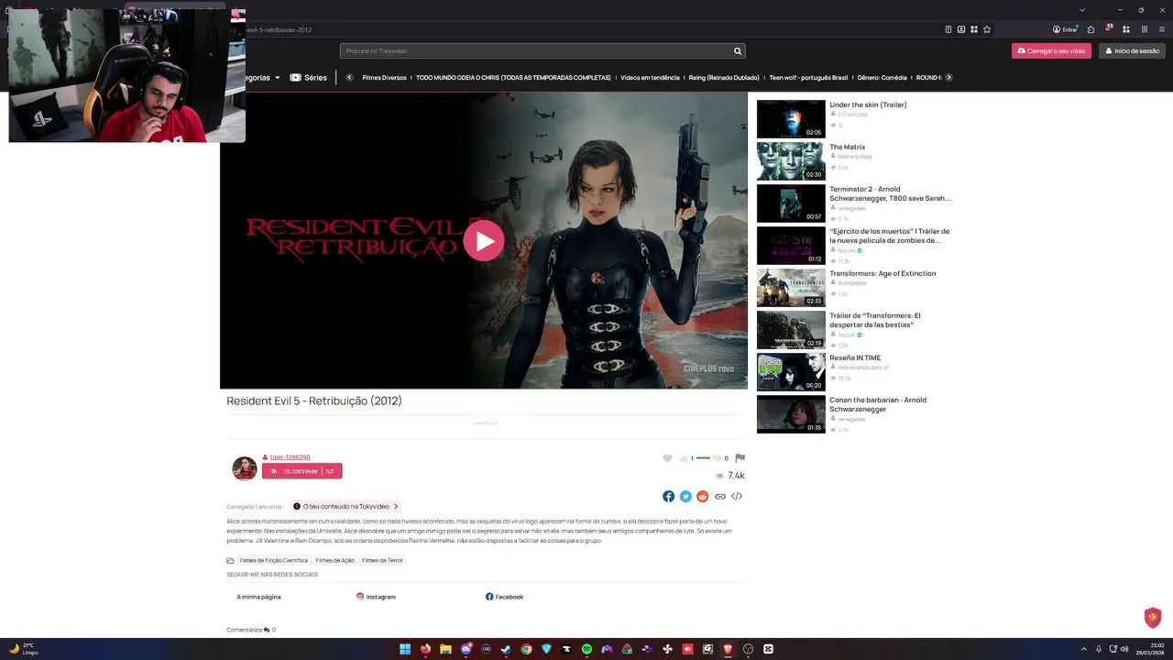Open Brave browser from taskbar
The image size is (1173, 660).
pyautogui.click(x=728, y=649)
